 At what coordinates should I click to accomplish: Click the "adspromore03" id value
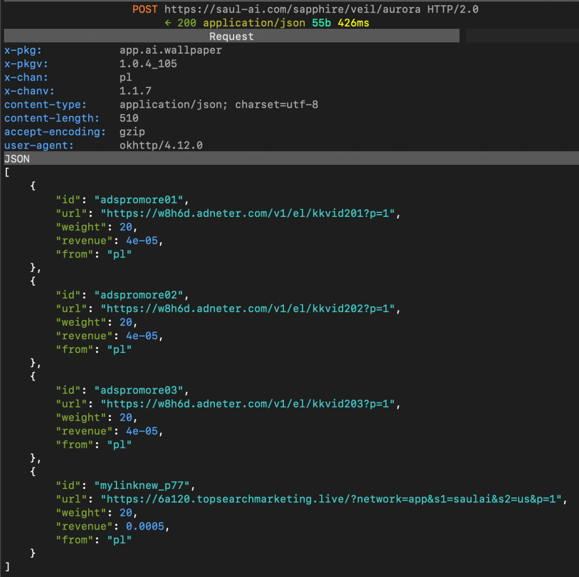140,391
